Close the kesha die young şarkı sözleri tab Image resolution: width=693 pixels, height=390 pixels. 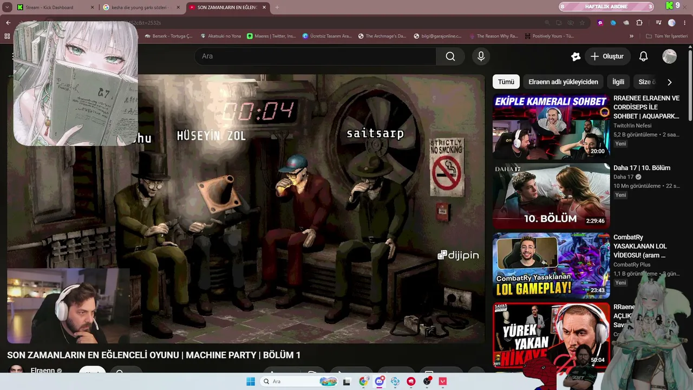(x=178, y=8)
